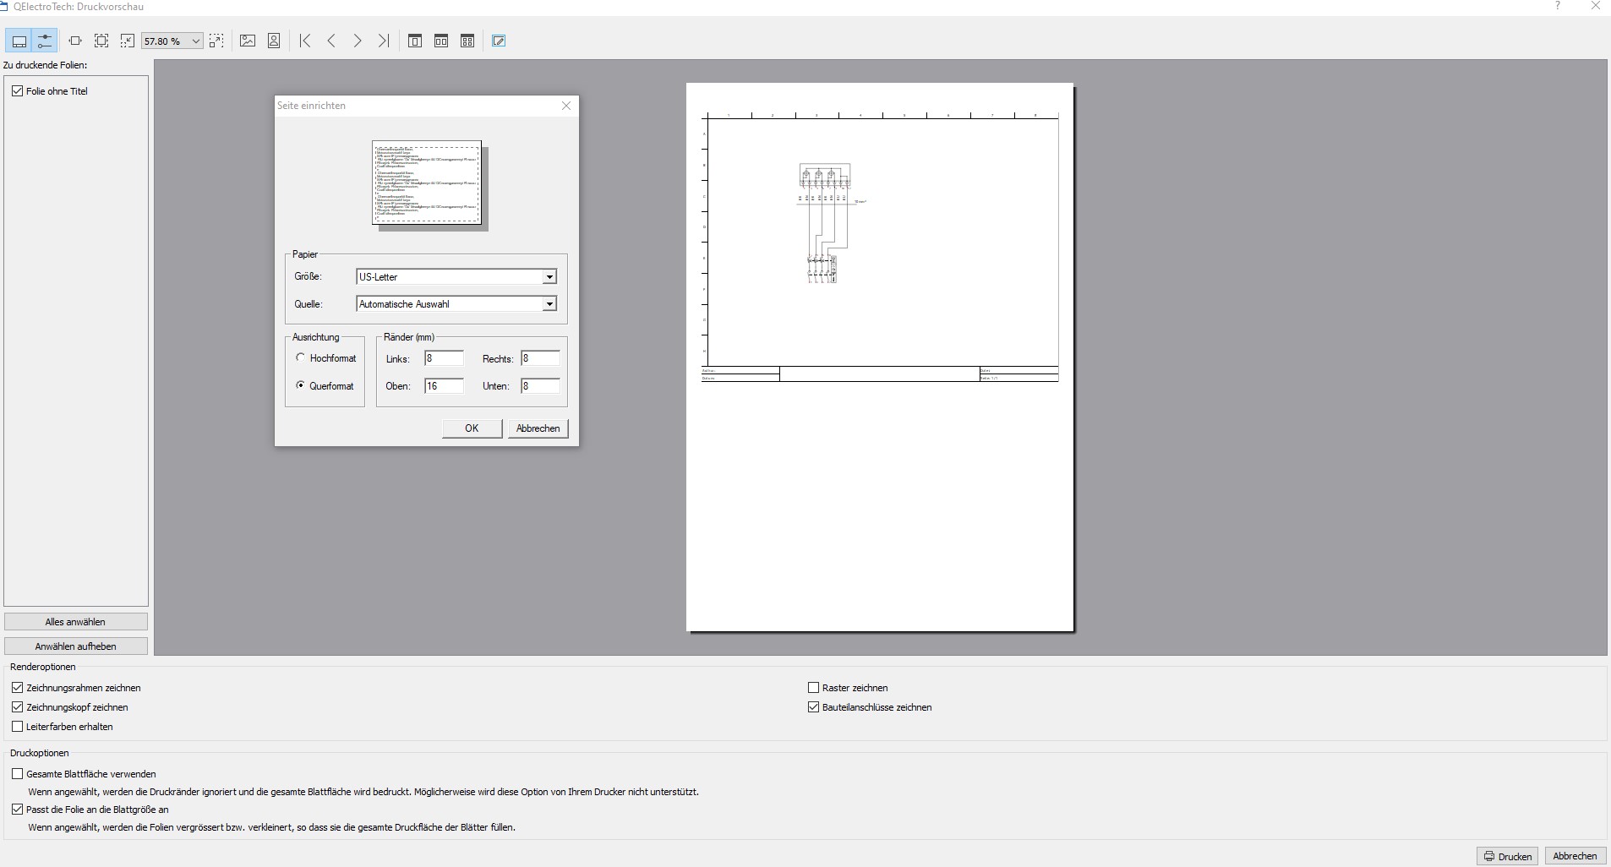Viewport: 1611px width, 867px height.
Task: Enable Raster zeichnen
Action: tap(814, 688)
